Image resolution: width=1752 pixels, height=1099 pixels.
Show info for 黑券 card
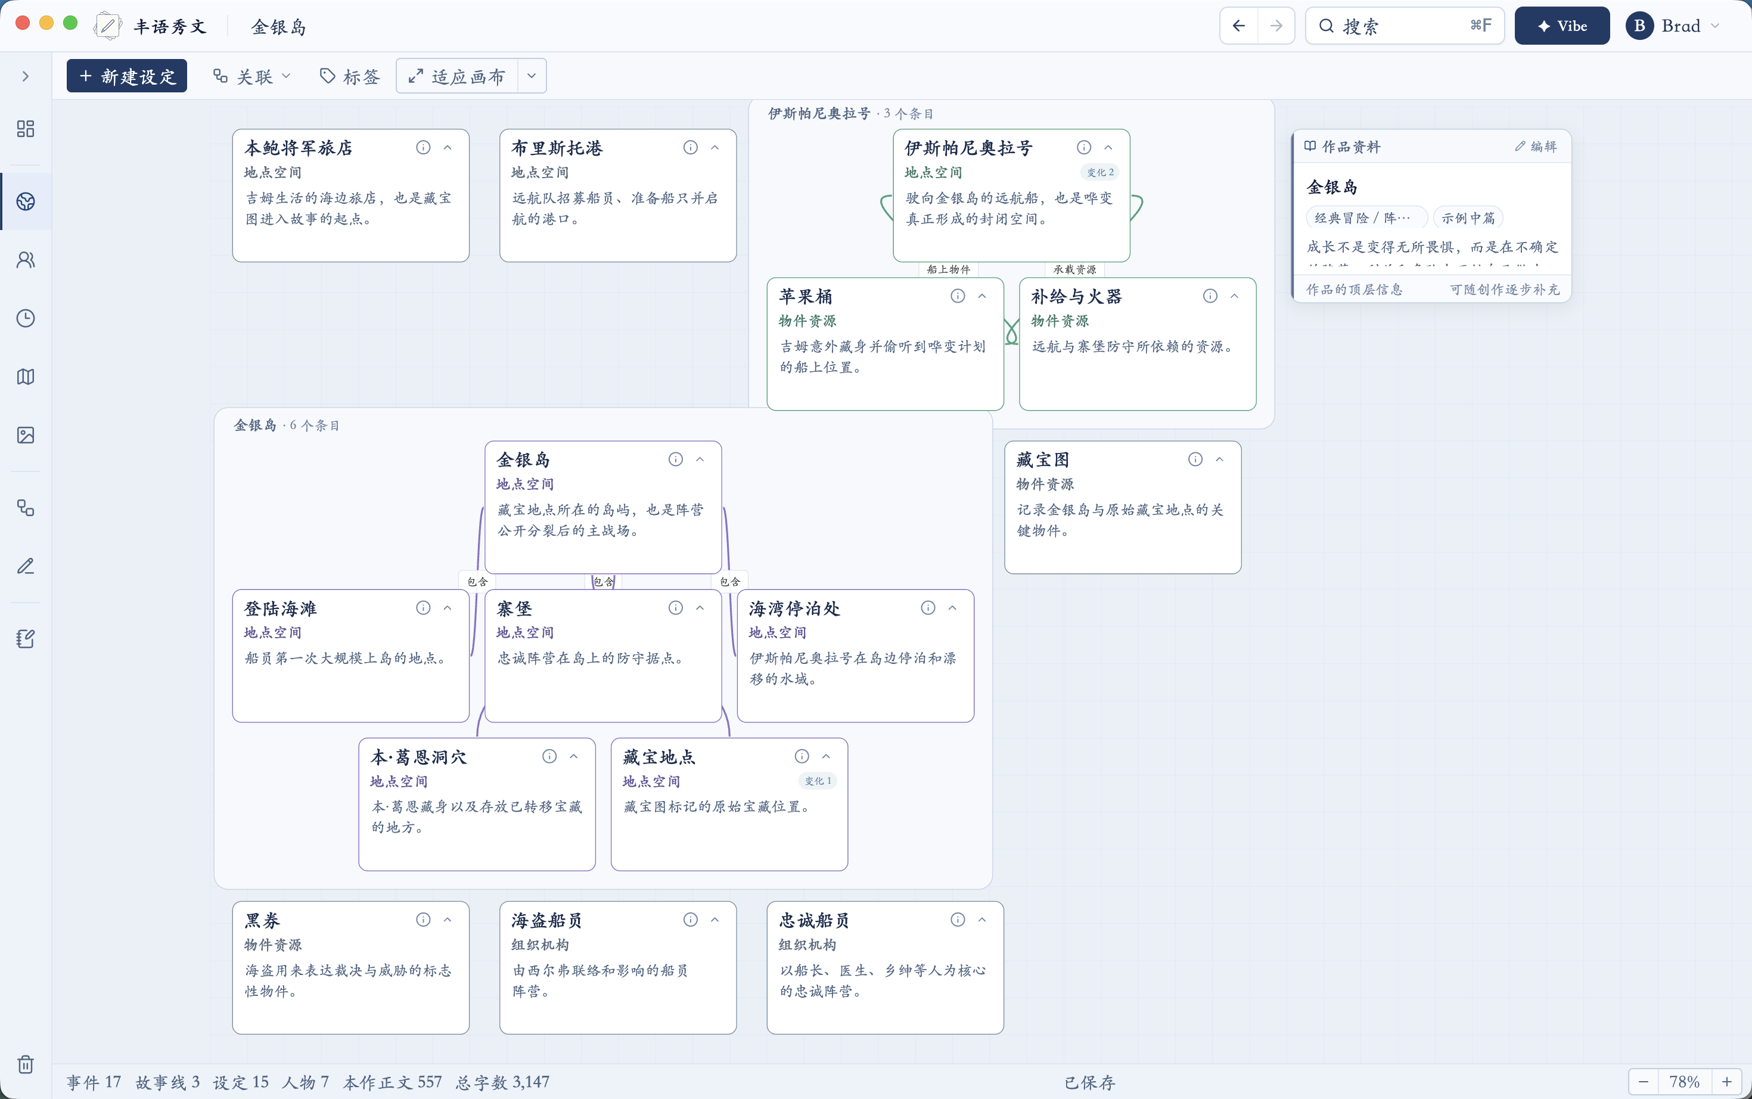pyautogui.click(x=423, y=920)
